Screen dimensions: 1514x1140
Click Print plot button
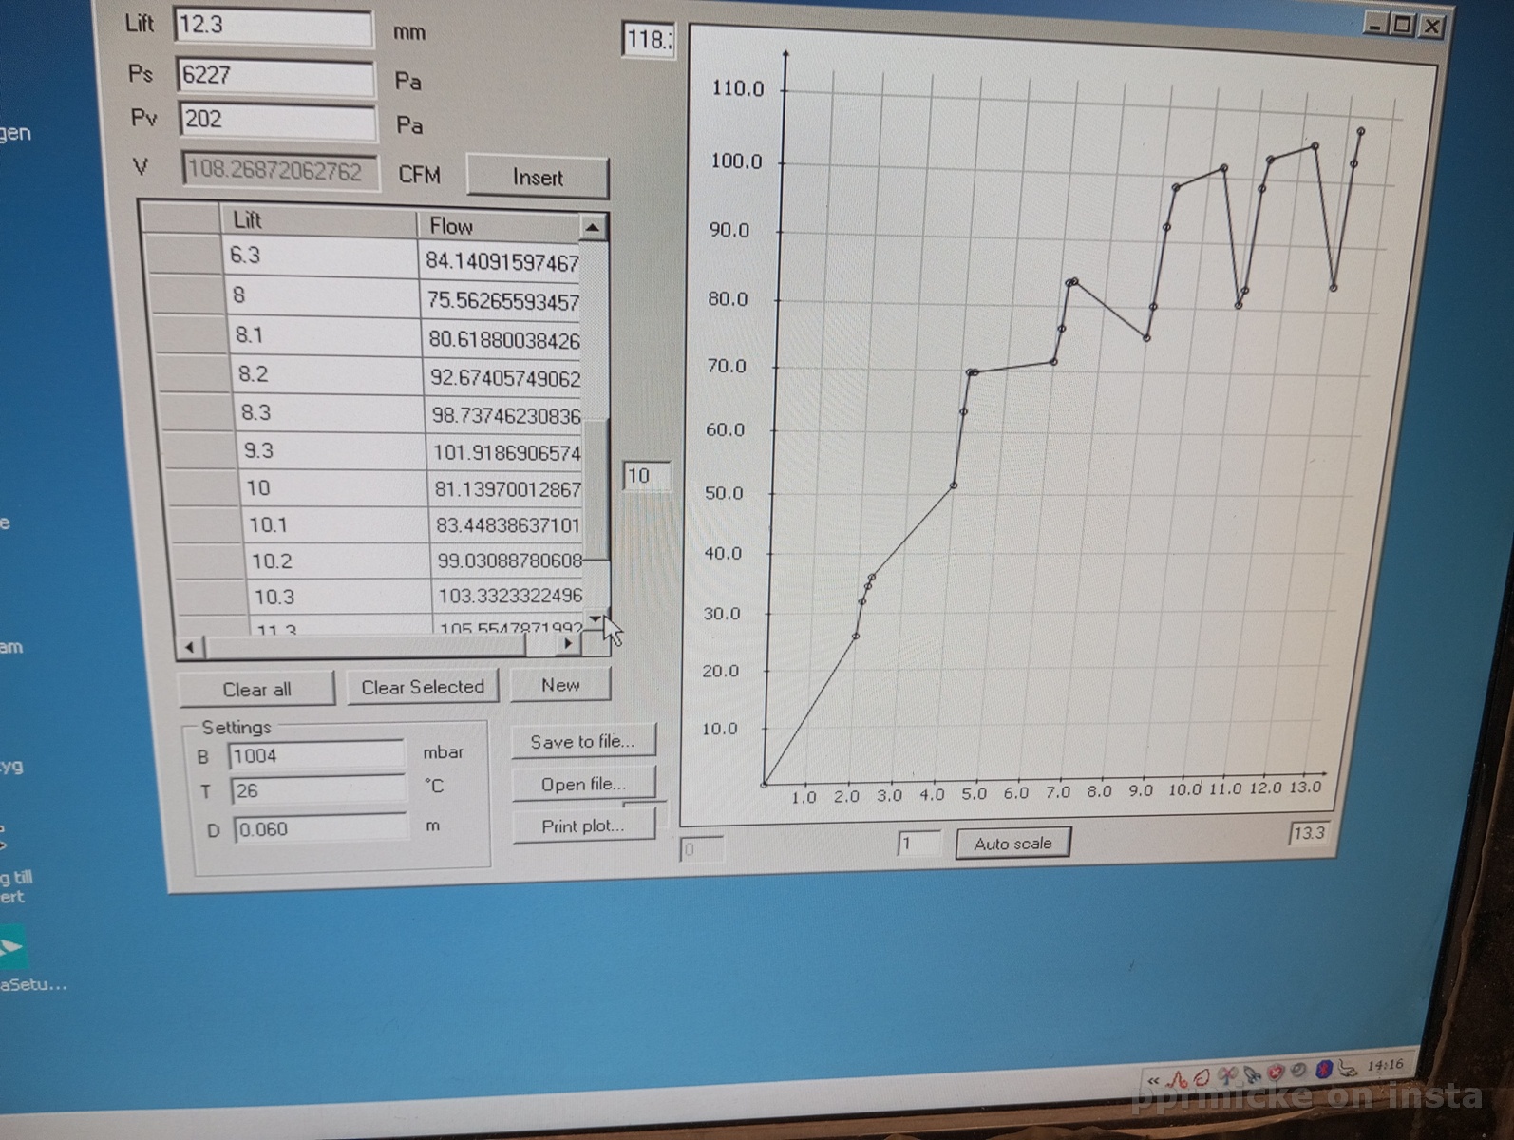click(x=583, y=826)
